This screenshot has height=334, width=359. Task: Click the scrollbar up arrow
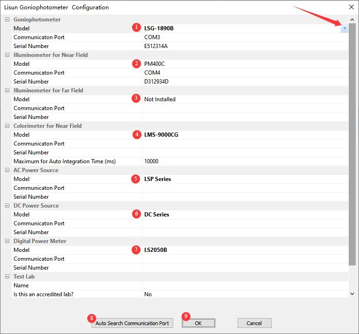coord(352,20)
